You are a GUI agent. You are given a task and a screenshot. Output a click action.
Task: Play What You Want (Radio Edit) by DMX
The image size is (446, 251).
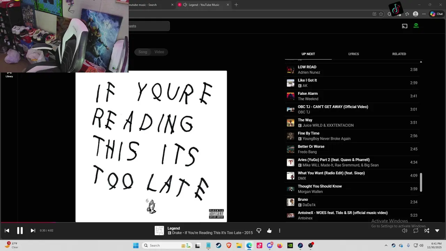352,176
